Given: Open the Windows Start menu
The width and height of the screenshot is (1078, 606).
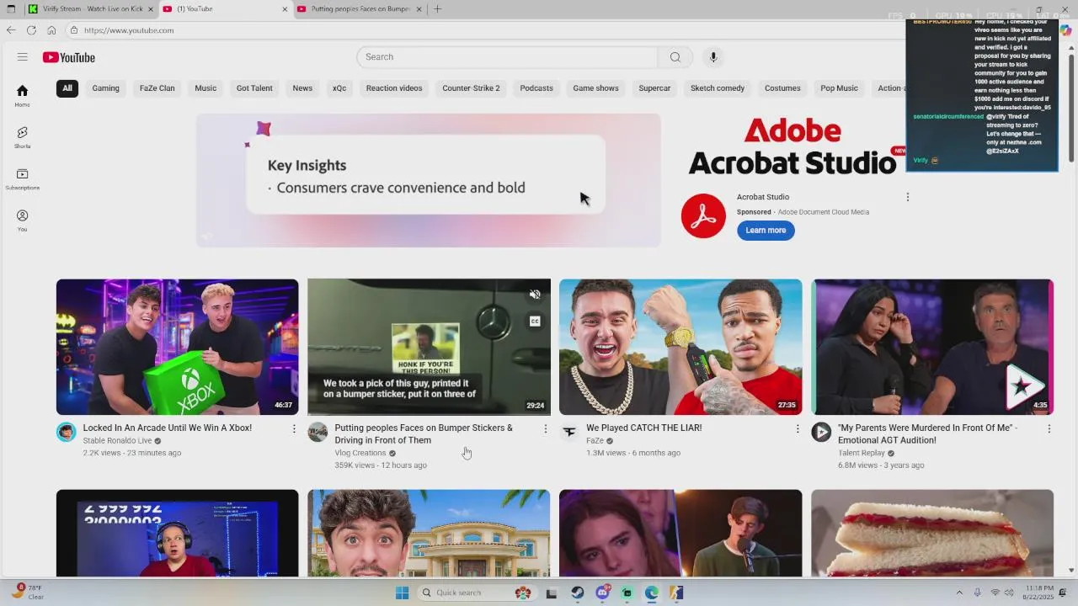Looking at the screenshot, I should tap(402, 593).
